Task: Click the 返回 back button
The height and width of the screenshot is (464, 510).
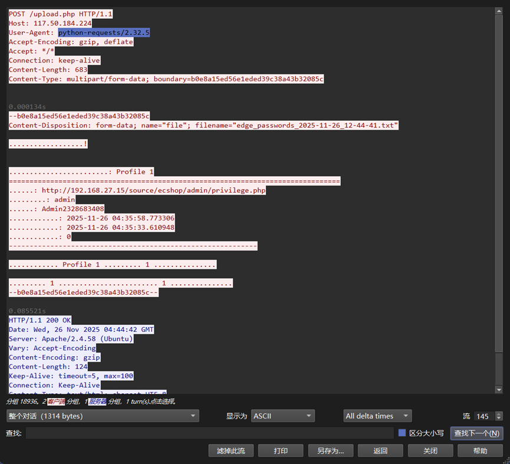Action: click(381, 450)
